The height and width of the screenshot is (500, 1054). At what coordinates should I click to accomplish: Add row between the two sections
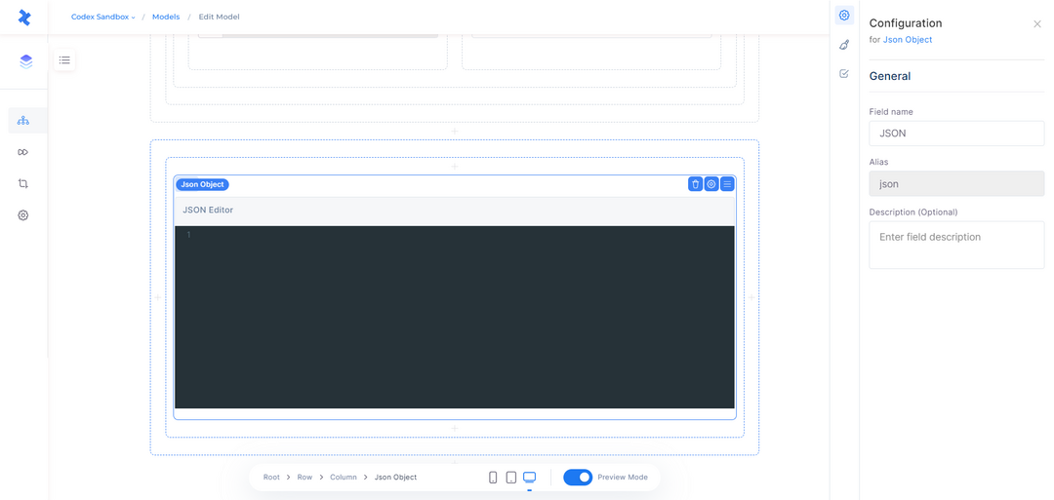coord(455,131)
